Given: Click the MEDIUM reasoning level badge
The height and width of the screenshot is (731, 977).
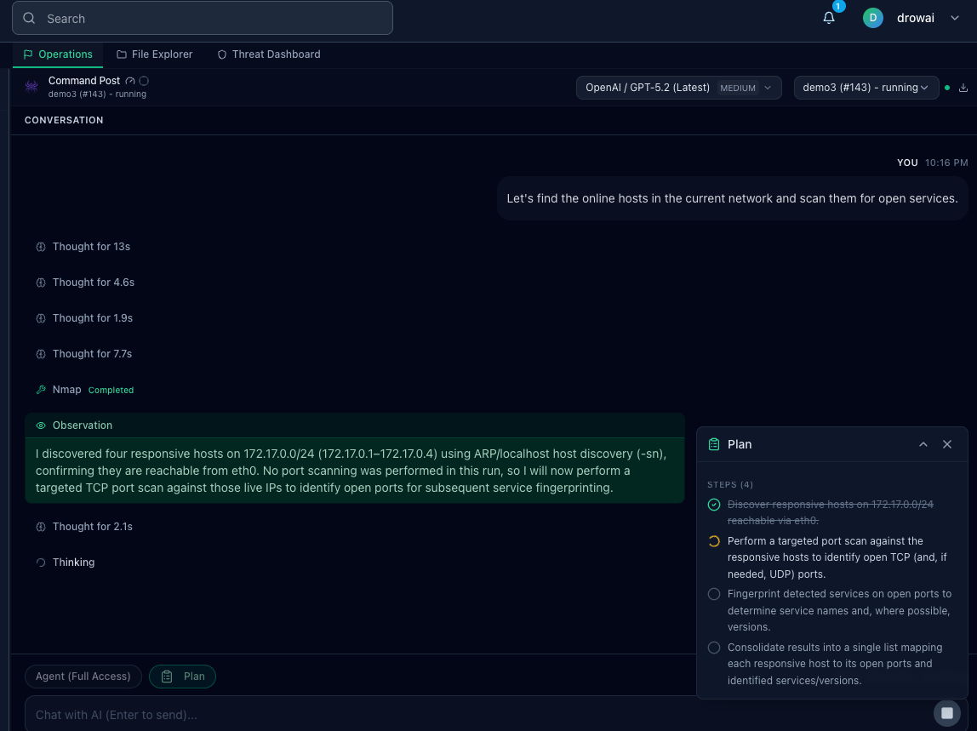Looking at the screenshot, I should [x=738, y=88].
